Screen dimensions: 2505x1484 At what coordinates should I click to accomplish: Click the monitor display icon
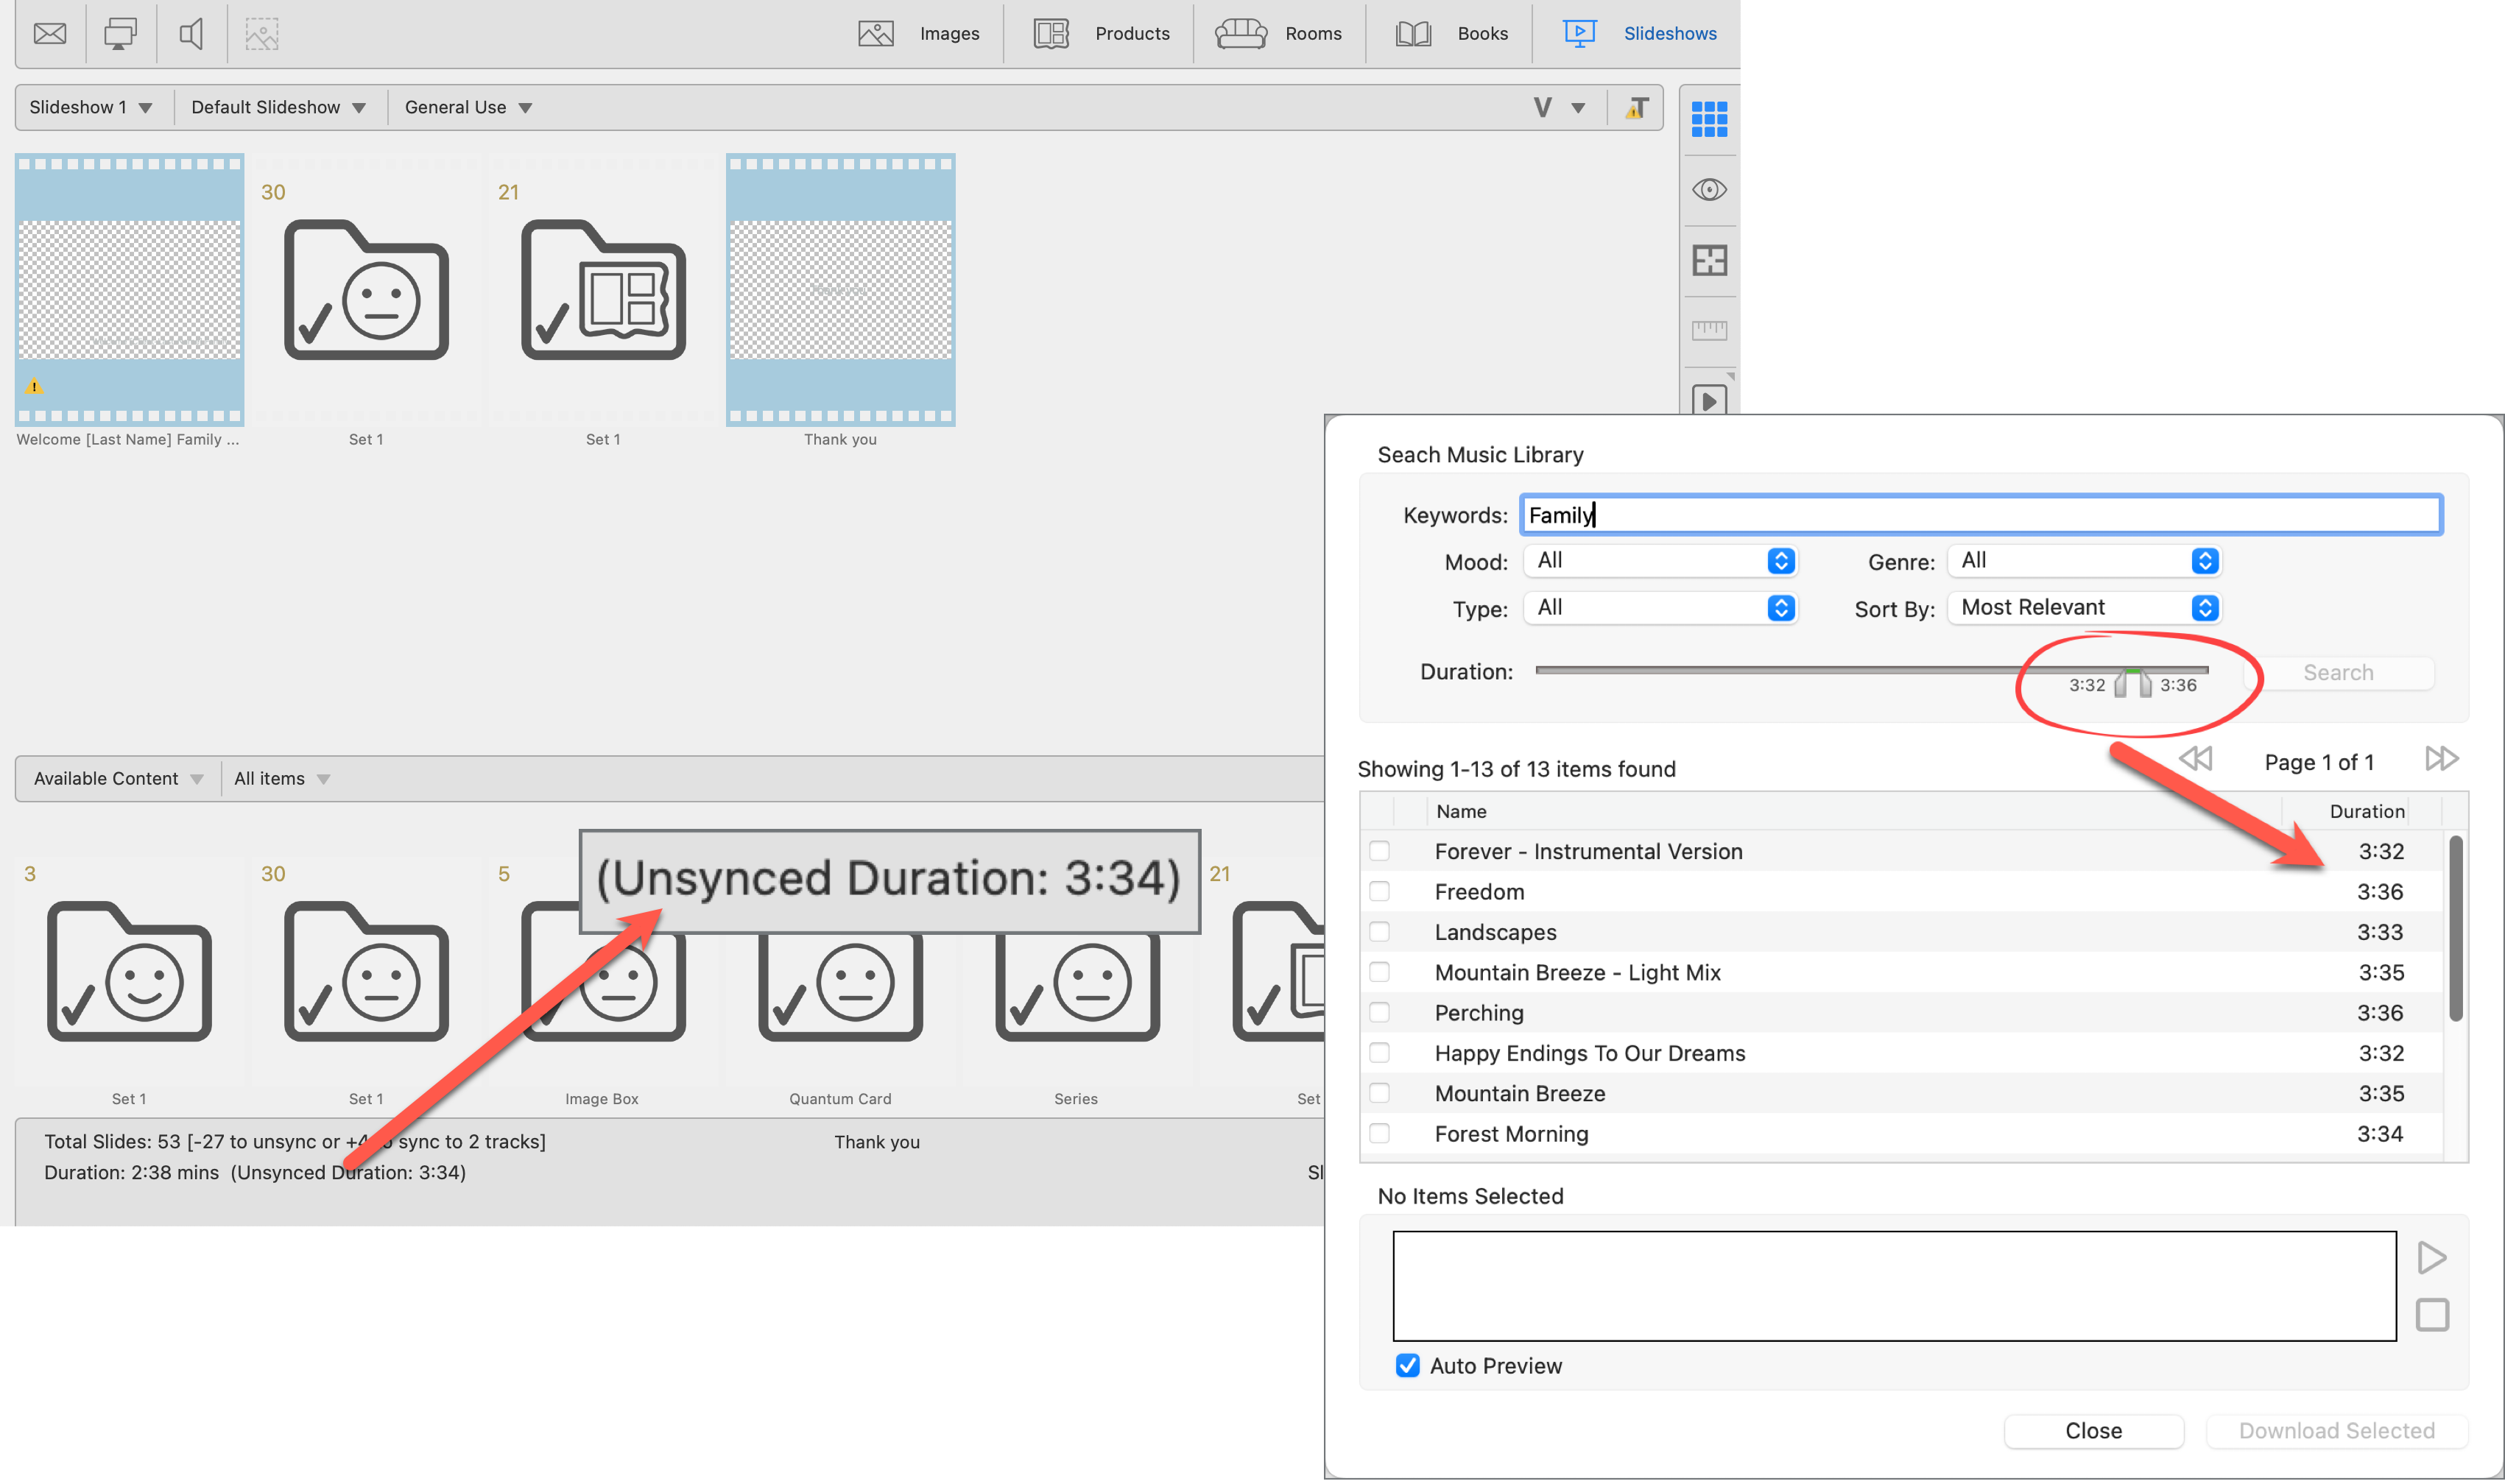pyautogui.click(x=120, y=33)
